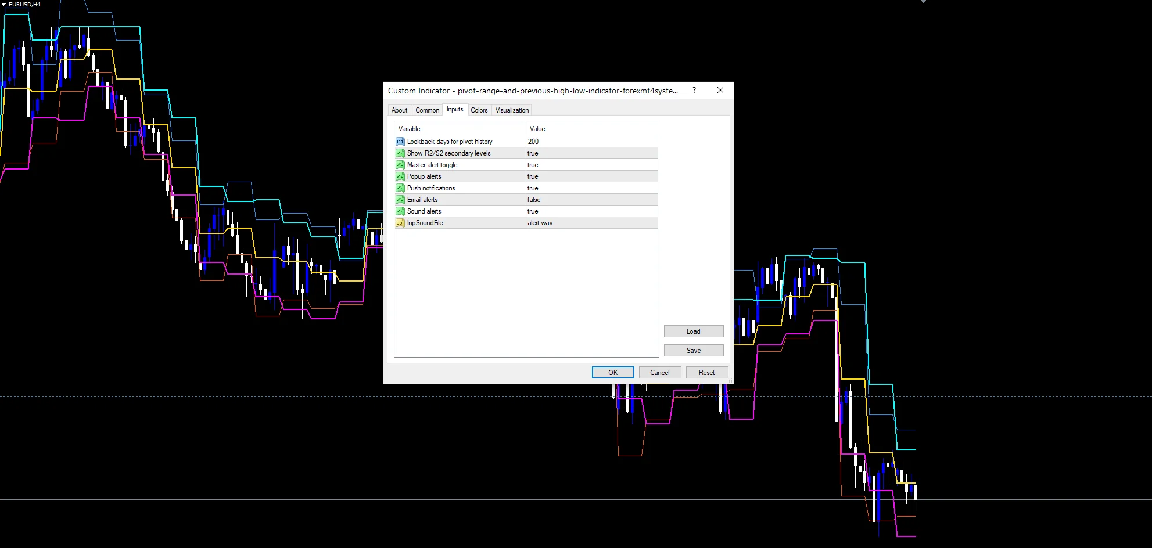
Task: Select the icon beside Show R2/S2 secondary levels
Action: click(400, 153)
